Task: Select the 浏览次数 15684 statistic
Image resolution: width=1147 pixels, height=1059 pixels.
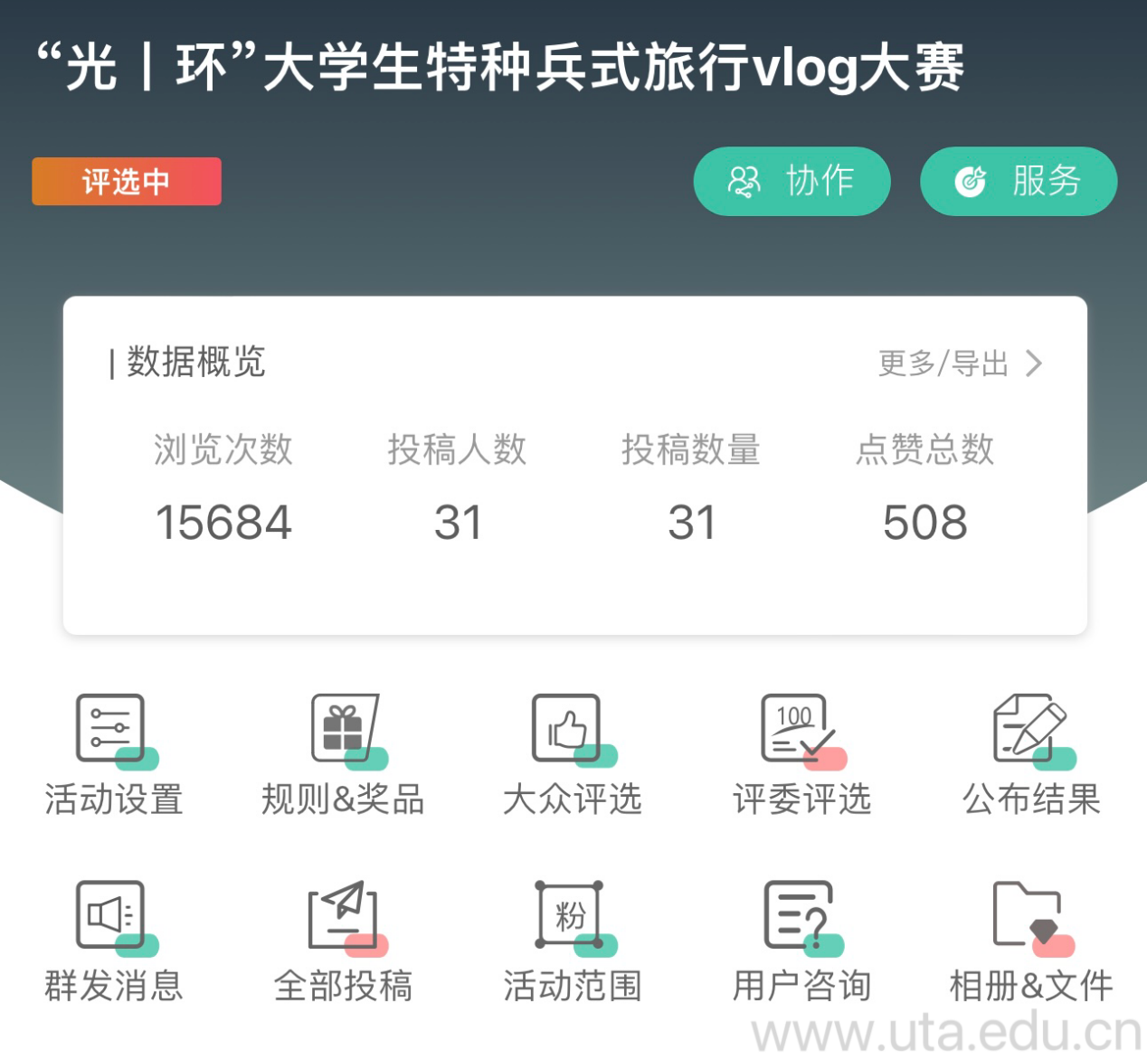Action: pyautogui.click(x=223, y=522)
